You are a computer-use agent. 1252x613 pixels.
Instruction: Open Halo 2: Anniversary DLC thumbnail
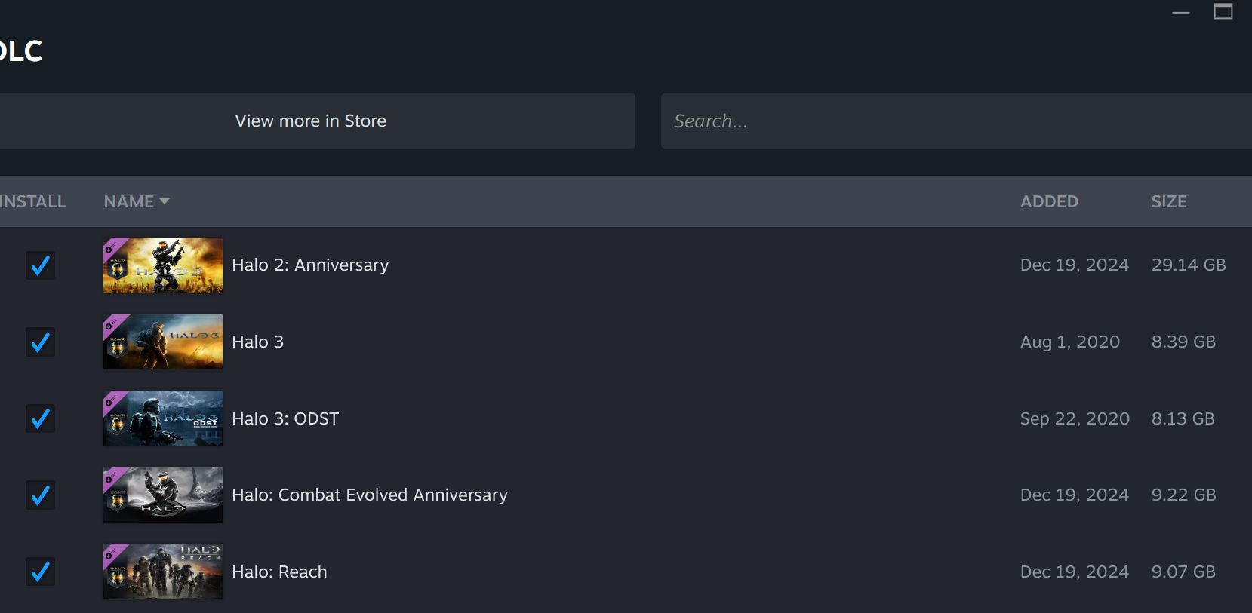click(x=163, y=265)
